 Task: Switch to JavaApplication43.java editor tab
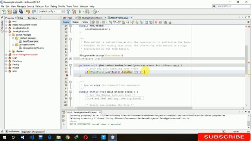[92, 18]
